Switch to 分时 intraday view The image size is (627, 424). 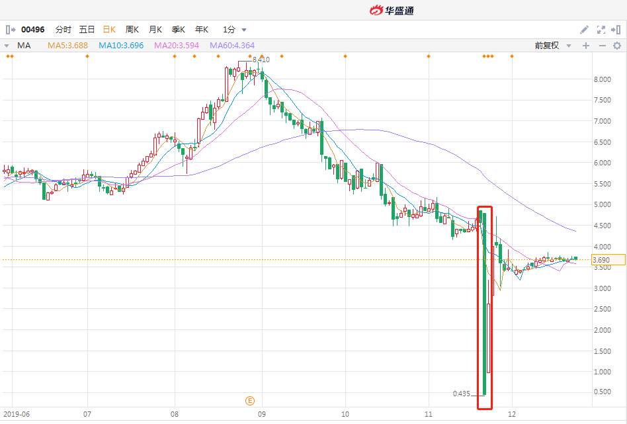coord(63,30)
